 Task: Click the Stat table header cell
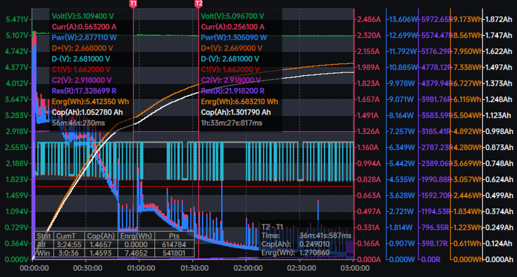[x=44, y=236]
